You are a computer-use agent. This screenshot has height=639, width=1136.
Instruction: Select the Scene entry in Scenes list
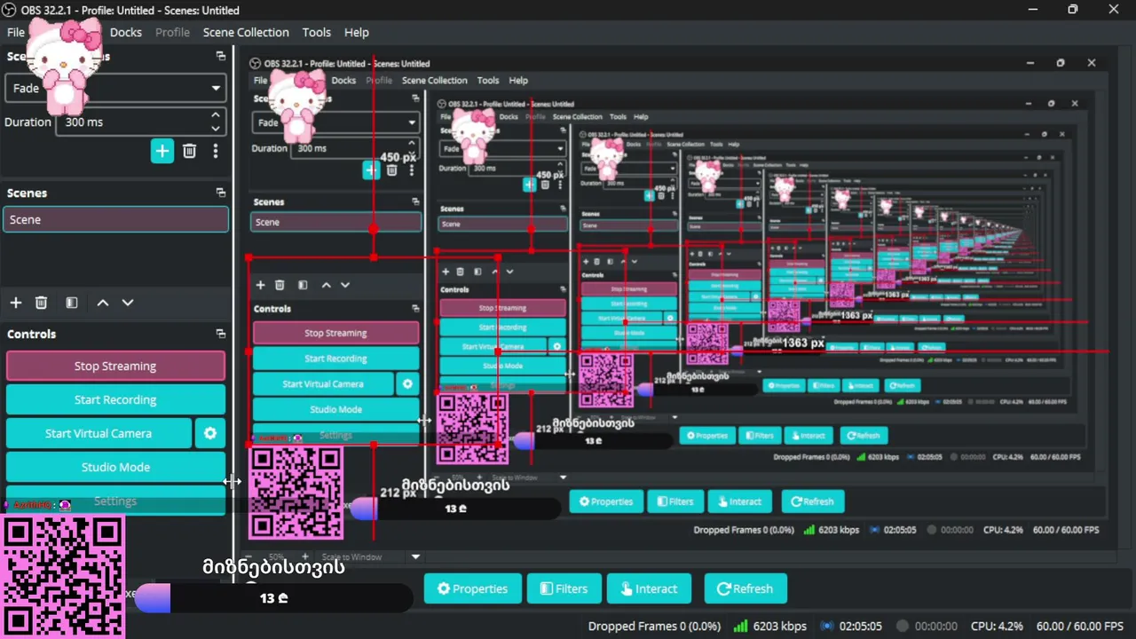point(115,219)
